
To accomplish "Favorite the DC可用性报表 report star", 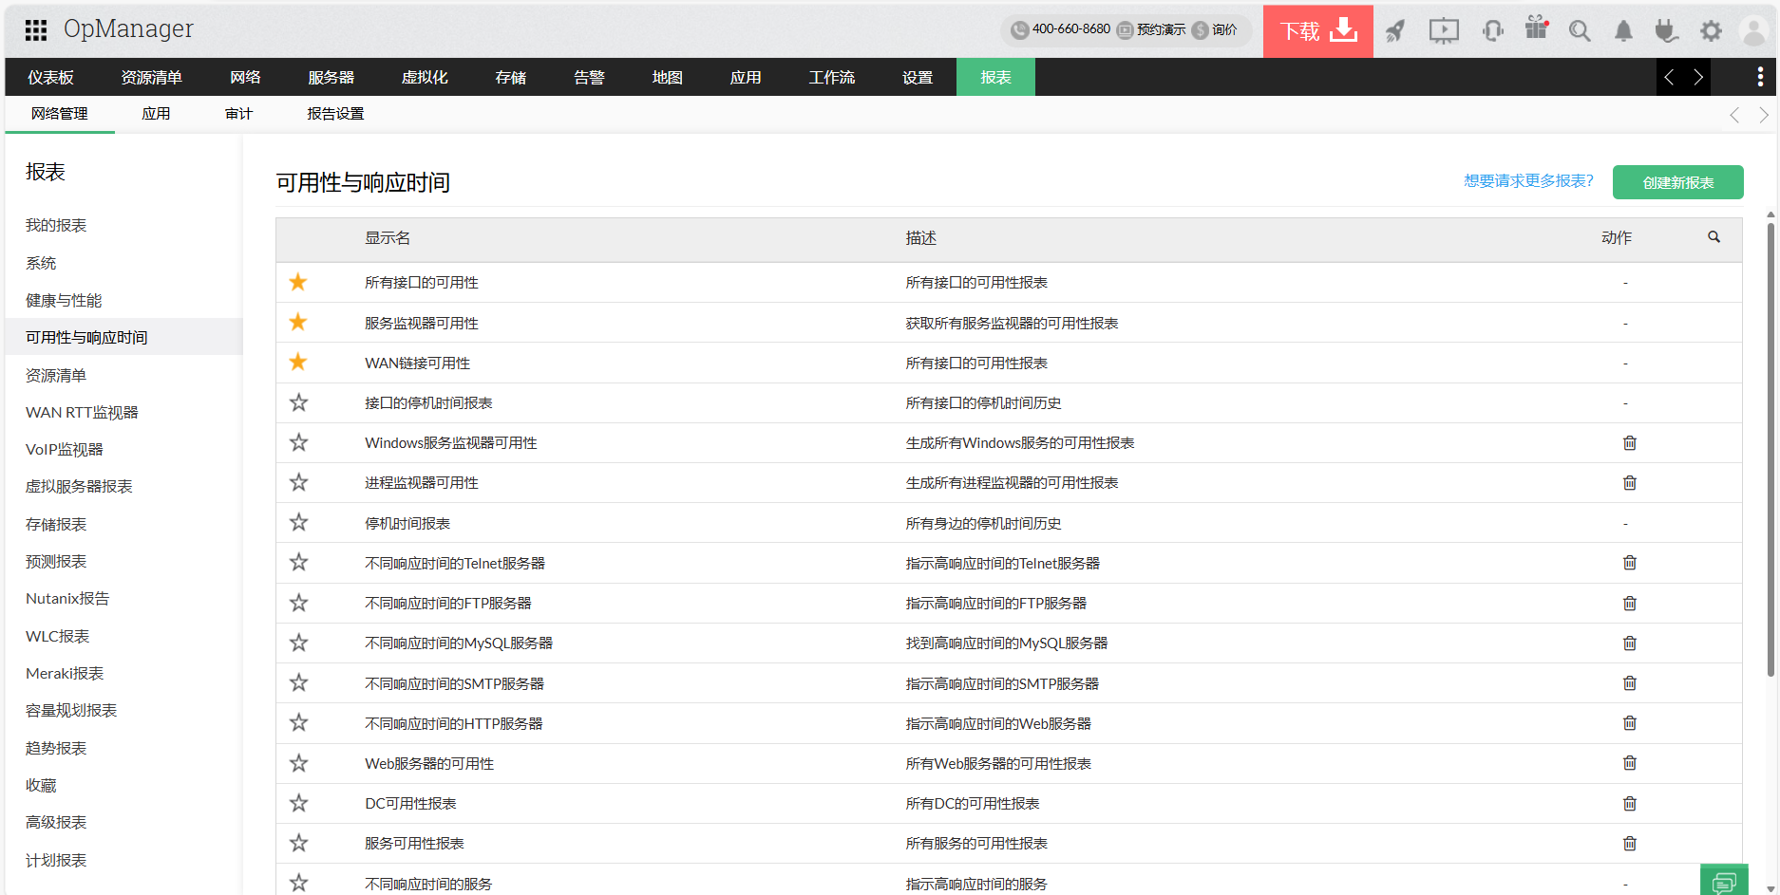I will 298,803.
